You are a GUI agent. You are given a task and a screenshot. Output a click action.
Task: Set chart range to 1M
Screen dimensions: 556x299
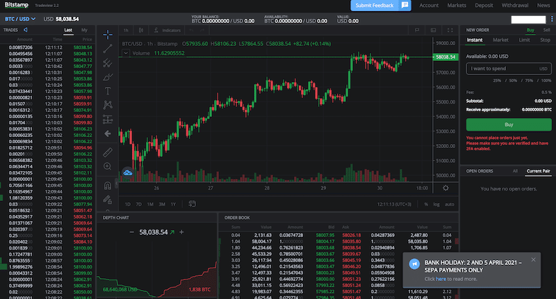(150, 204)
